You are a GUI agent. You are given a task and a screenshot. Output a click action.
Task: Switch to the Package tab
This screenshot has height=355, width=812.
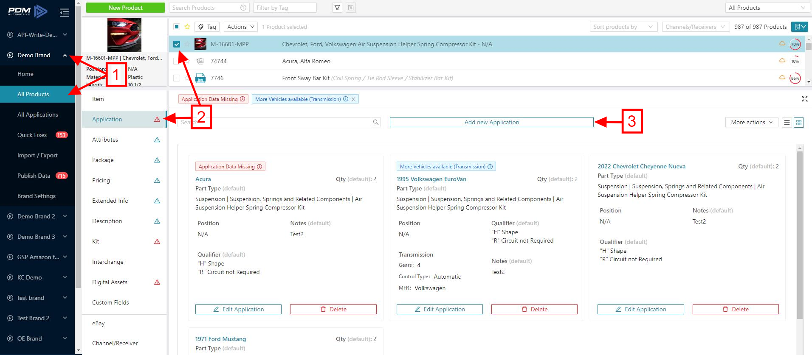click(x=124, y=160)
